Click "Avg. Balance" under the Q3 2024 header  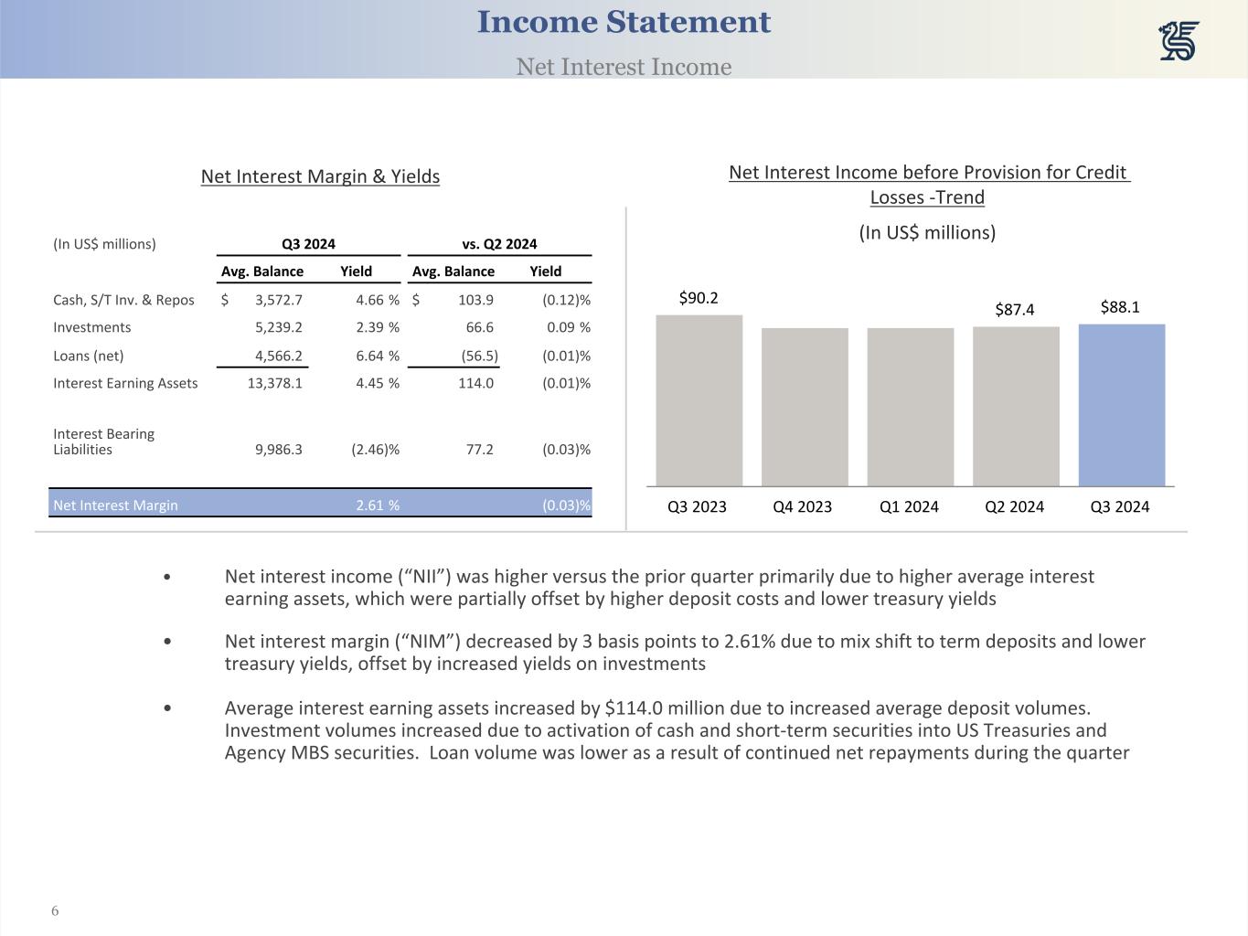tap(262, 271)
